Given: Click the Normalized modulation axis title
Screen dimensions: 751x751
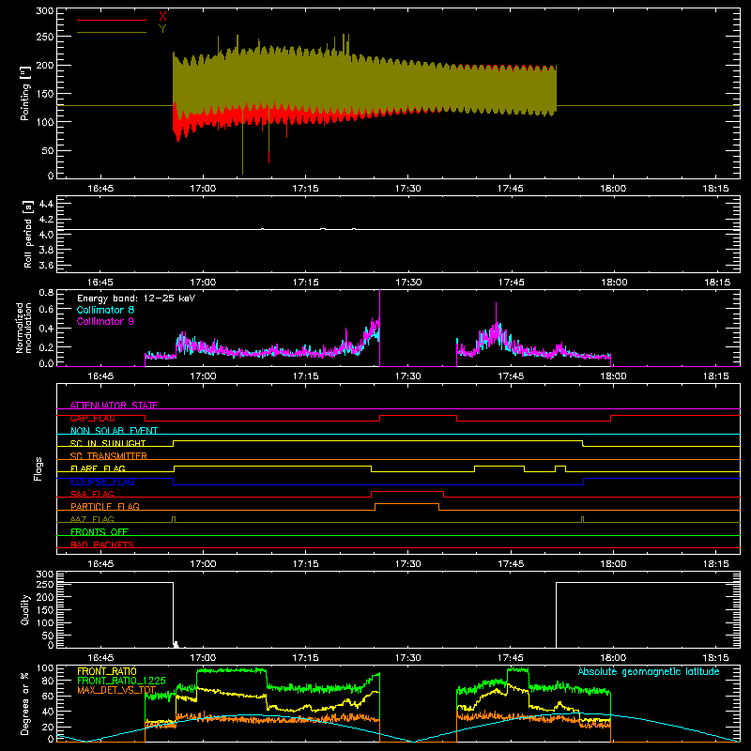Looking at the screenshot, I should pos(24,328).
